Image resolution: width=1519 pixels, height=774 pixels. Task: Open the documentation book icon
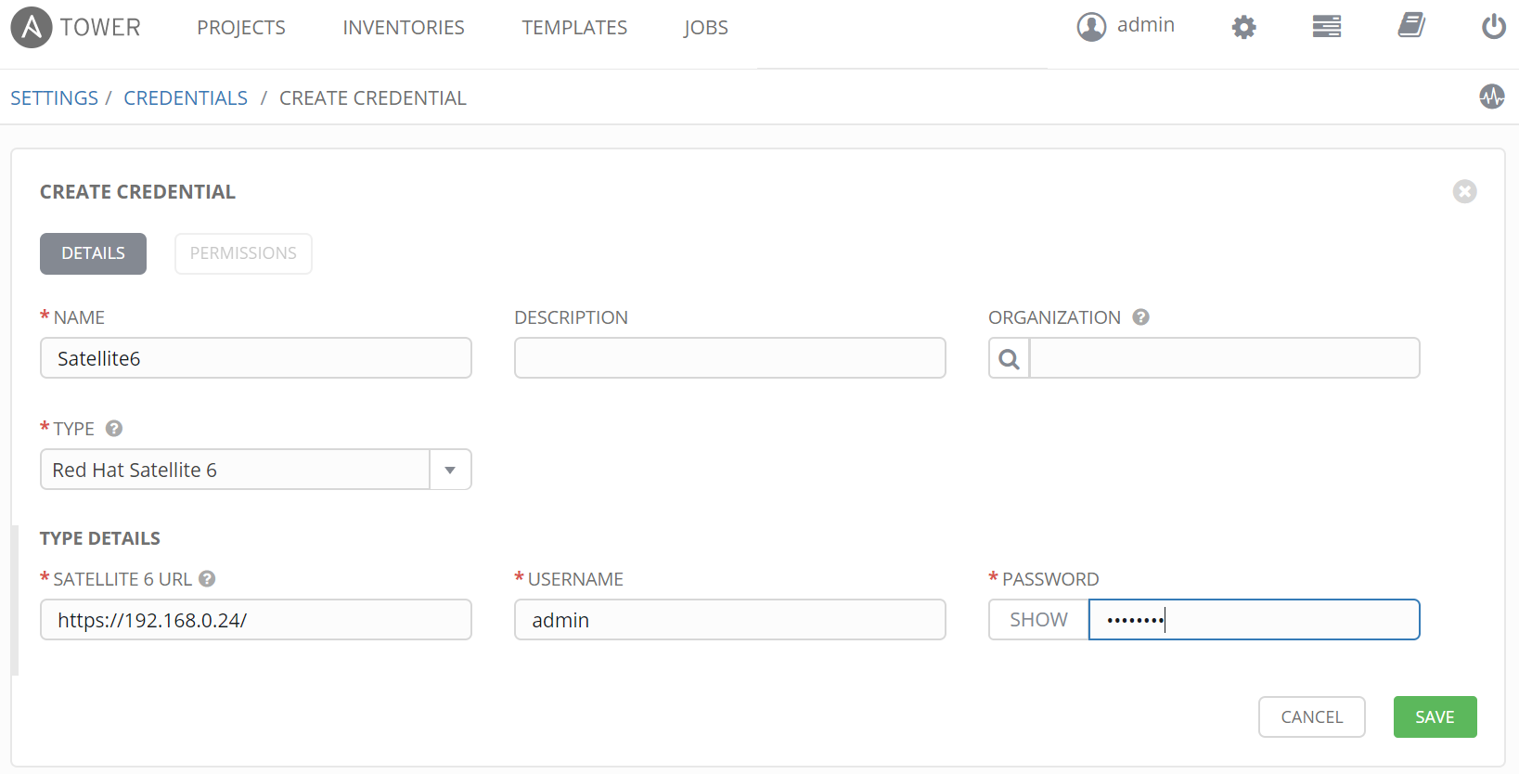1411,25
